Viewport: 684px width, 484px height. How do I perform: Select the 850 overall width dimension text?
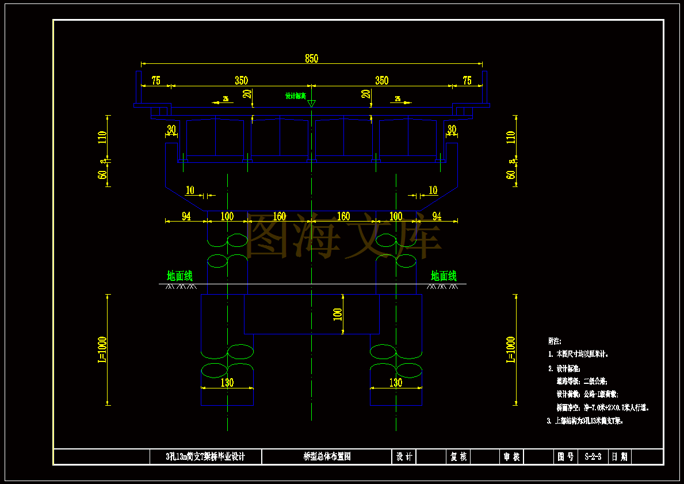click(x=311, y=59)
